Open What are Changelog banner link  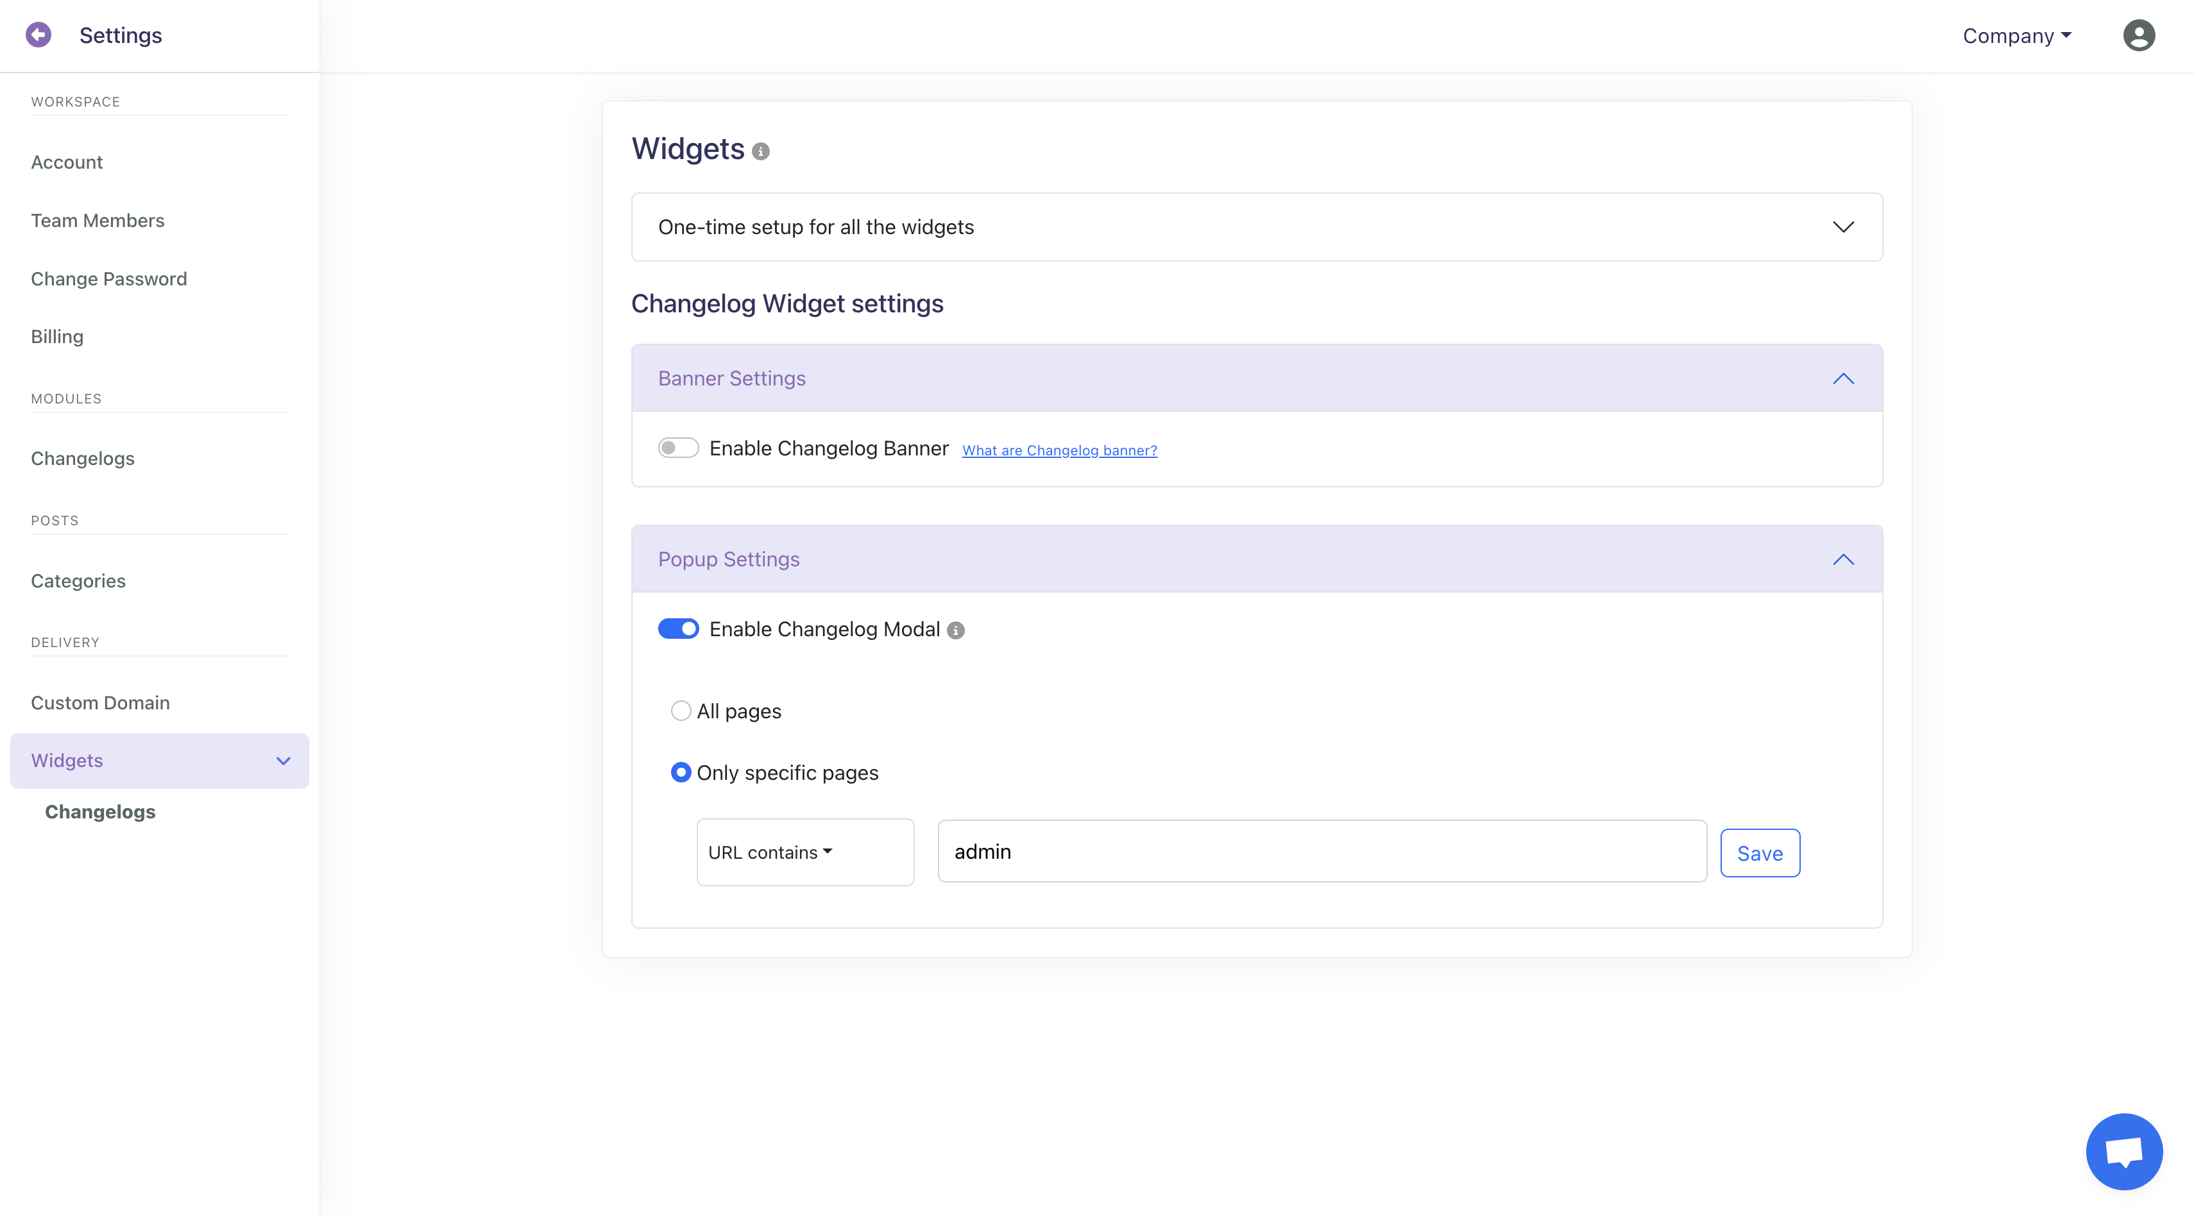click(1060, 450)
